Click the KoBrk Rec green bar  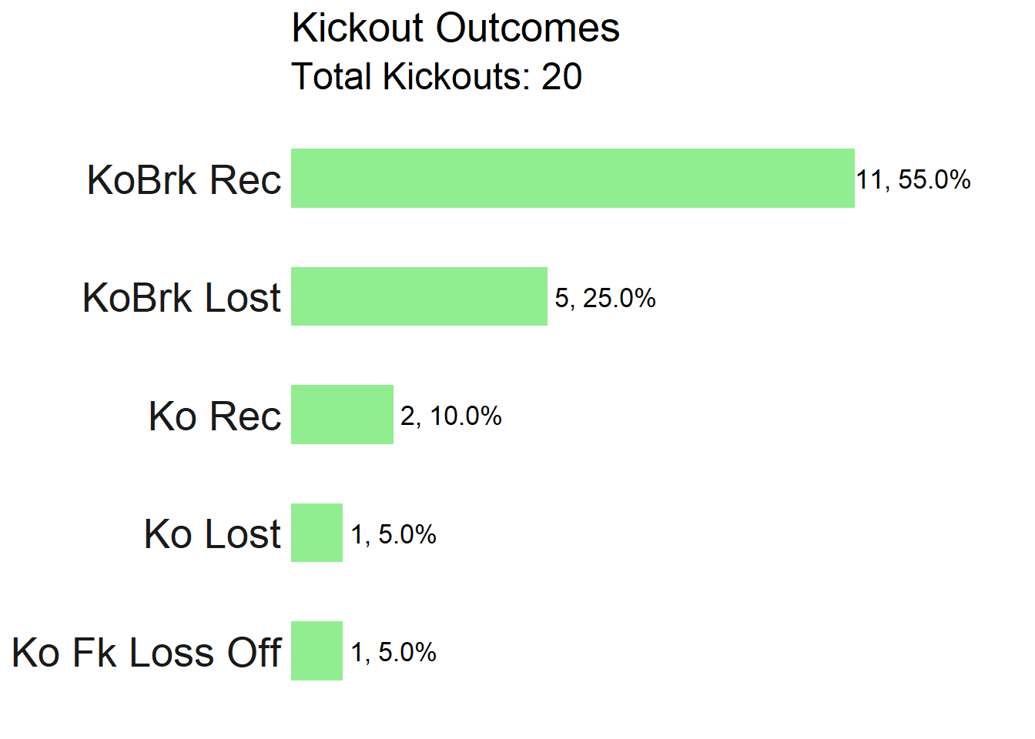pyautogui.click(x=573, y=179)
